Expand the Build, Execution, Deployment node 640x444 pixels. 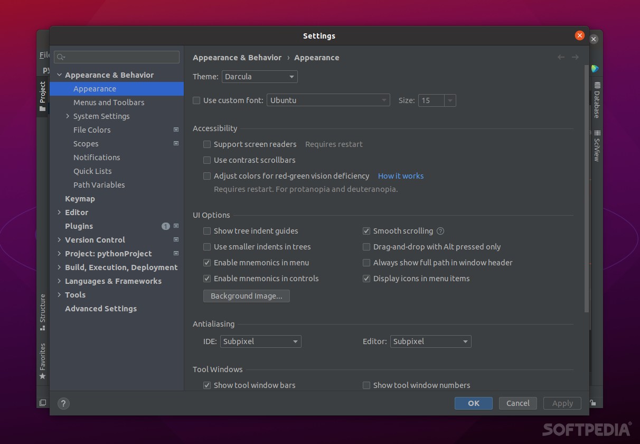(59, 267)
